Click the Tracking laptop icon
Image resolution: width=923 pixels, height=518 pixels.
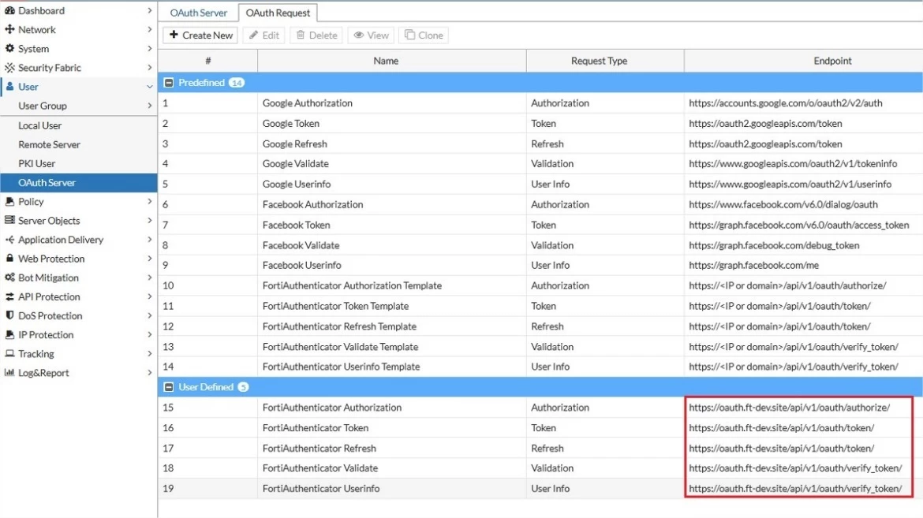click(x=9, y=354)
